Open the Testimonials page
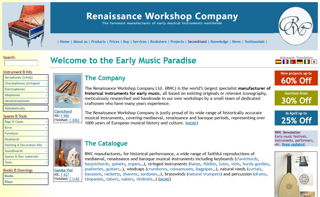 click(254, 42)
